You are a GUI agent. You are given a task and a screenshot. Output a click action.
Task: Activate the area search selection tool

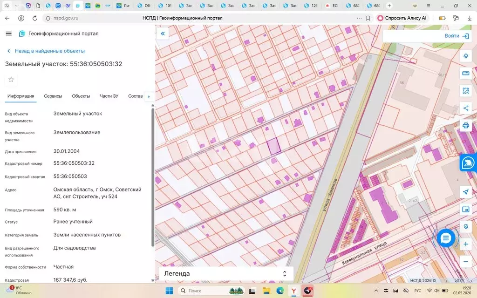(x=466, y=91)
